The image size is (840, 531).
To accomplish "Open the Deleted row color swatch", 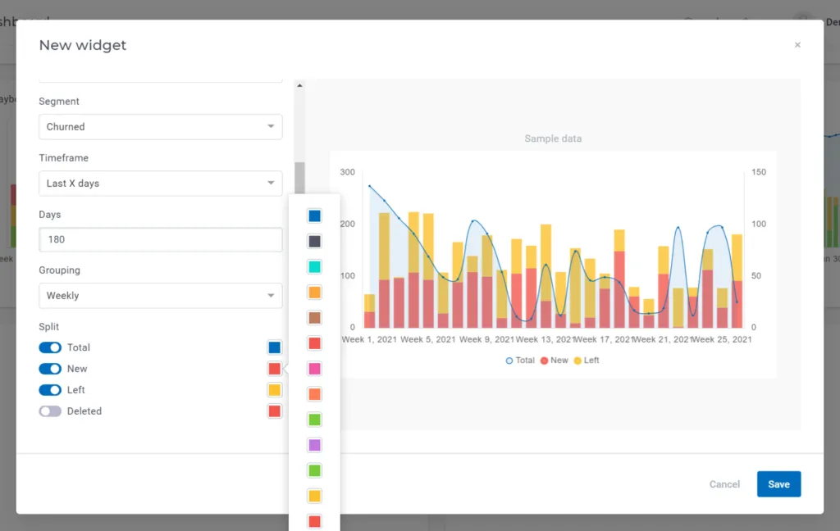I will point(274,411).
